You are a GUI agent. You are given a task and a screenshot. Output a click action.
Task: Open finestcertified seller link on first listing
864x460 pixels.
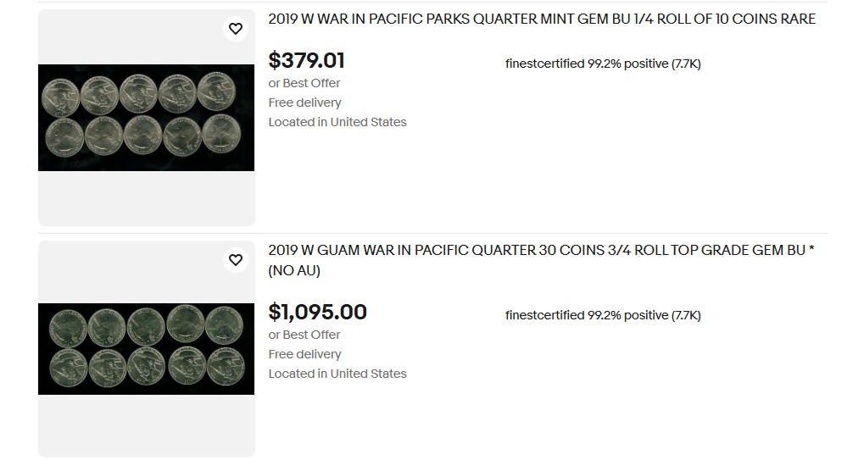[544, 64]
